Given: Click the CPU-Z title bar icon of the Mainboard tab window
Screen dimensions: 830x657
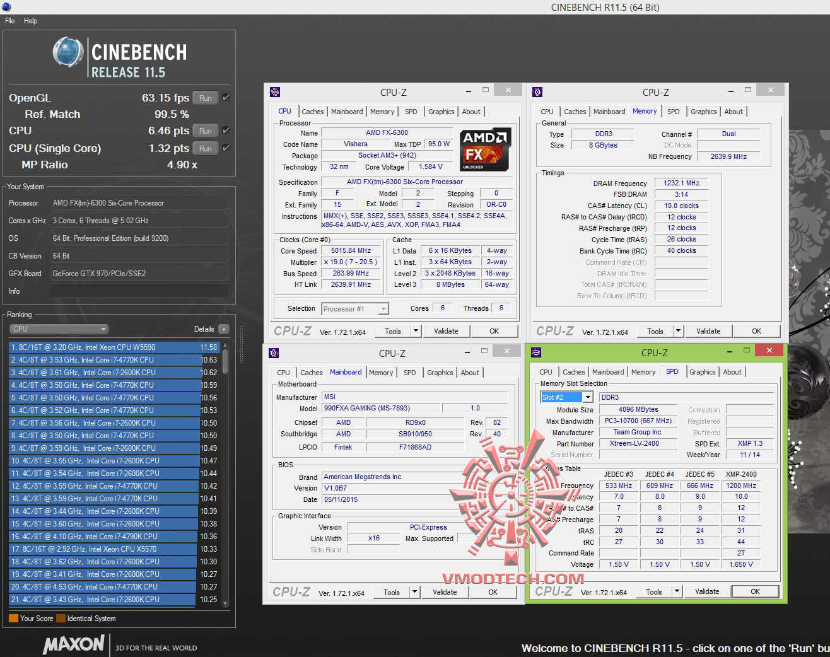Looking at the screenshot, I should click(x=274, y=353).
